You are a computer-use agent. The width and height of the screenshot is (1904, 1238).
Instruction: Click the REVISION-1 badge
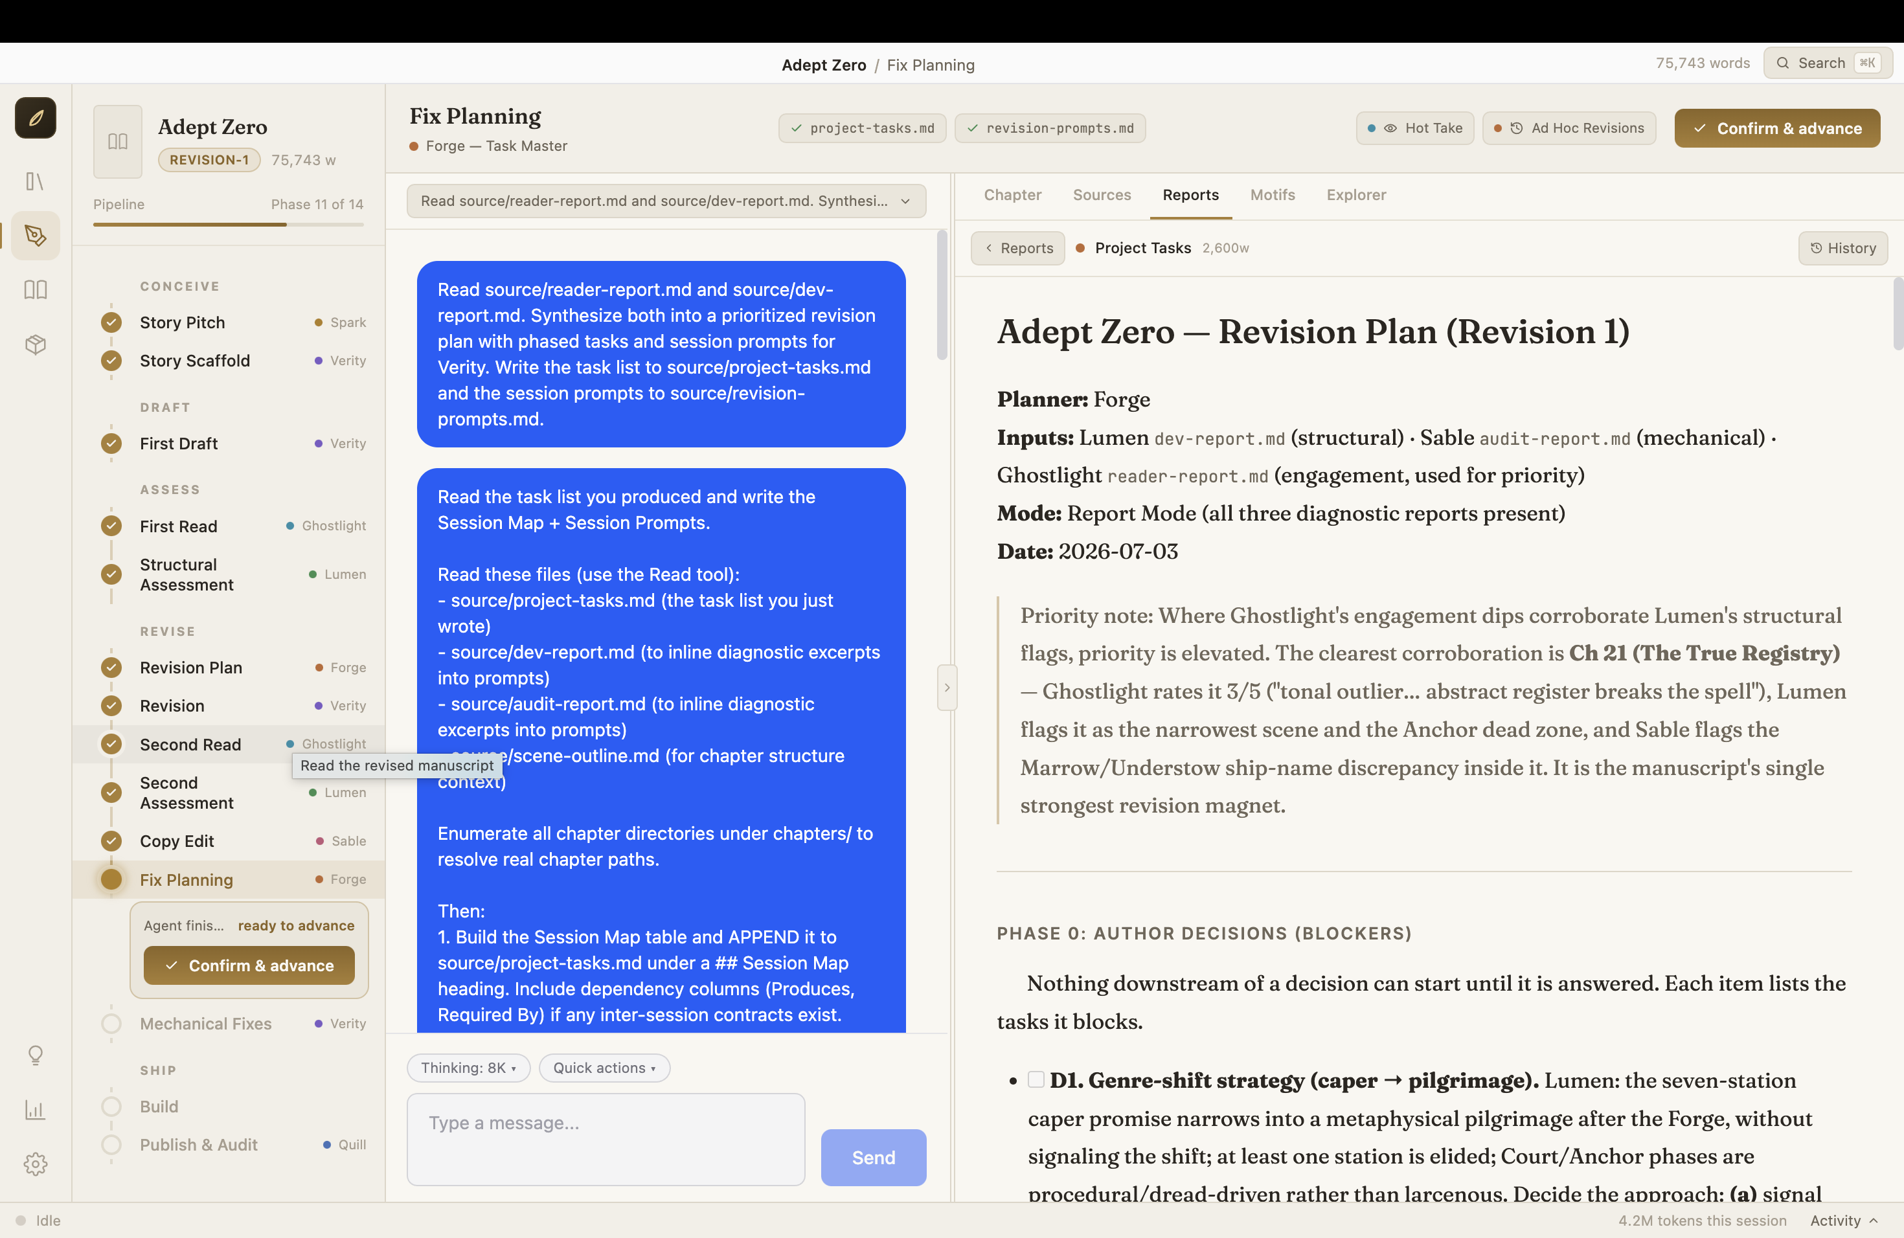pyautogui.click(x=209, y=160)
